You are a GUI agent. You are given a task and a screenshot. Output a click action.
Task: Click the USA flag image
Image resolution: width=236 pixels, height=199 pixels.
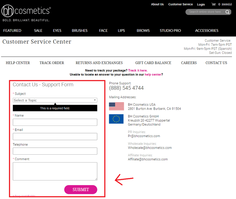[117, 106]
